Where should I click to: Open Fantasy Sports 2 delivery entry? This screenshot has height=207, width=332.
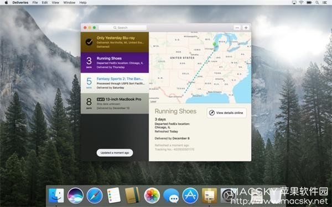115,83
